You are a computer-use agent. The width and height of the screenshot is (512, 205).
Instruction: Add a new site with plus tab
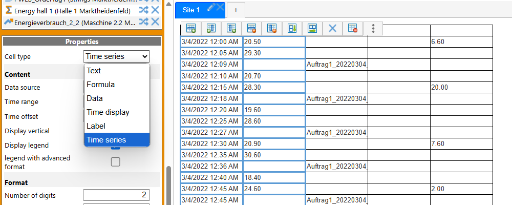(x=236, y=10)
